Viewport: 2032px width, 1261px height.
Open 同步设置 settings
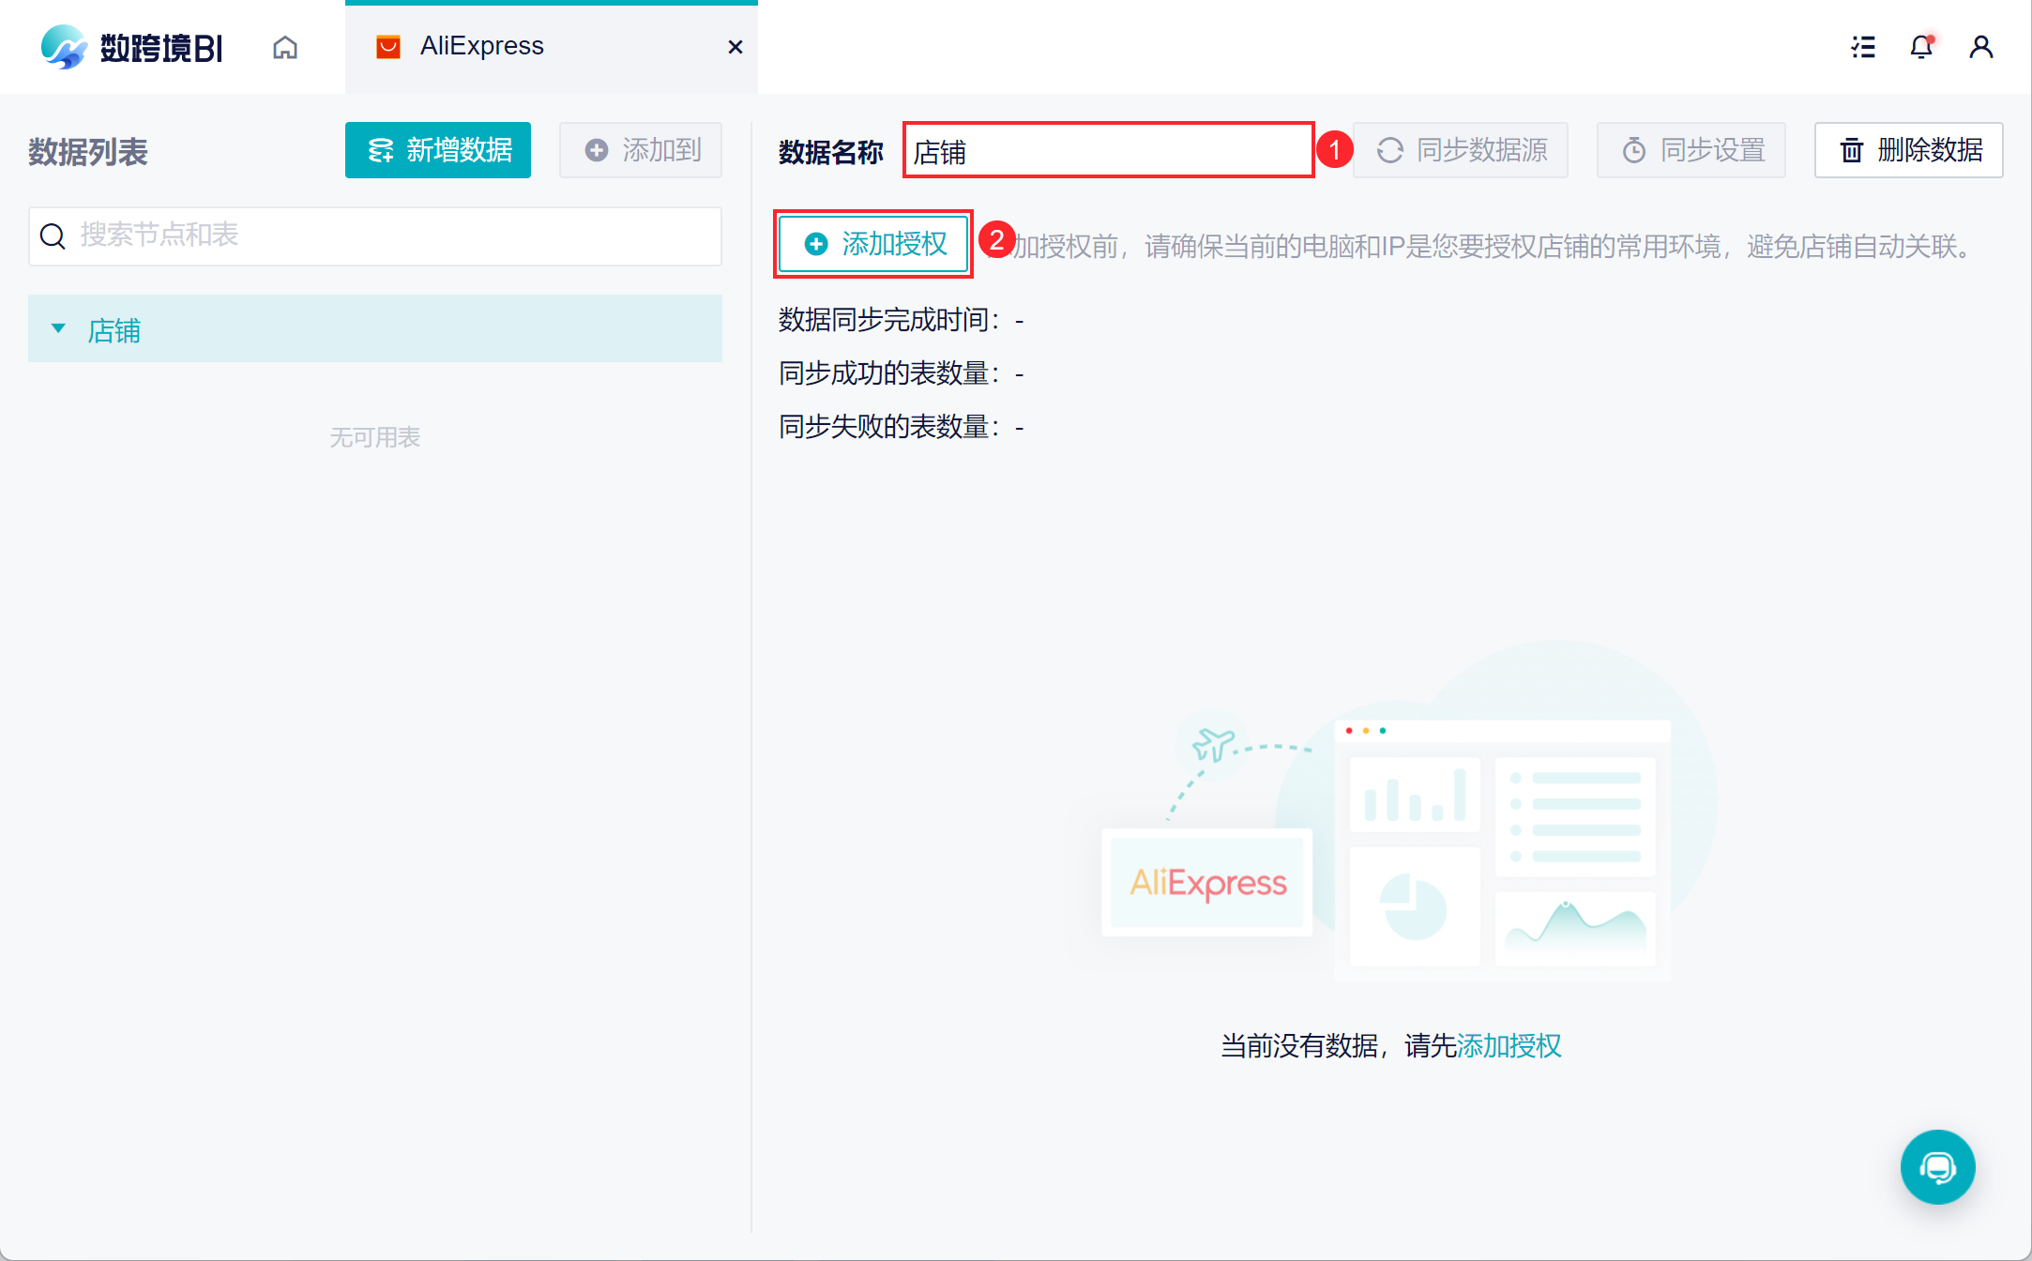point(1691,150)
